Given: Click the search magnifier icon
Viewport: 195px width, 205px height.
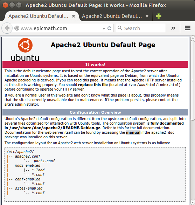Looking at the screenshot, I should click(120, 28).
